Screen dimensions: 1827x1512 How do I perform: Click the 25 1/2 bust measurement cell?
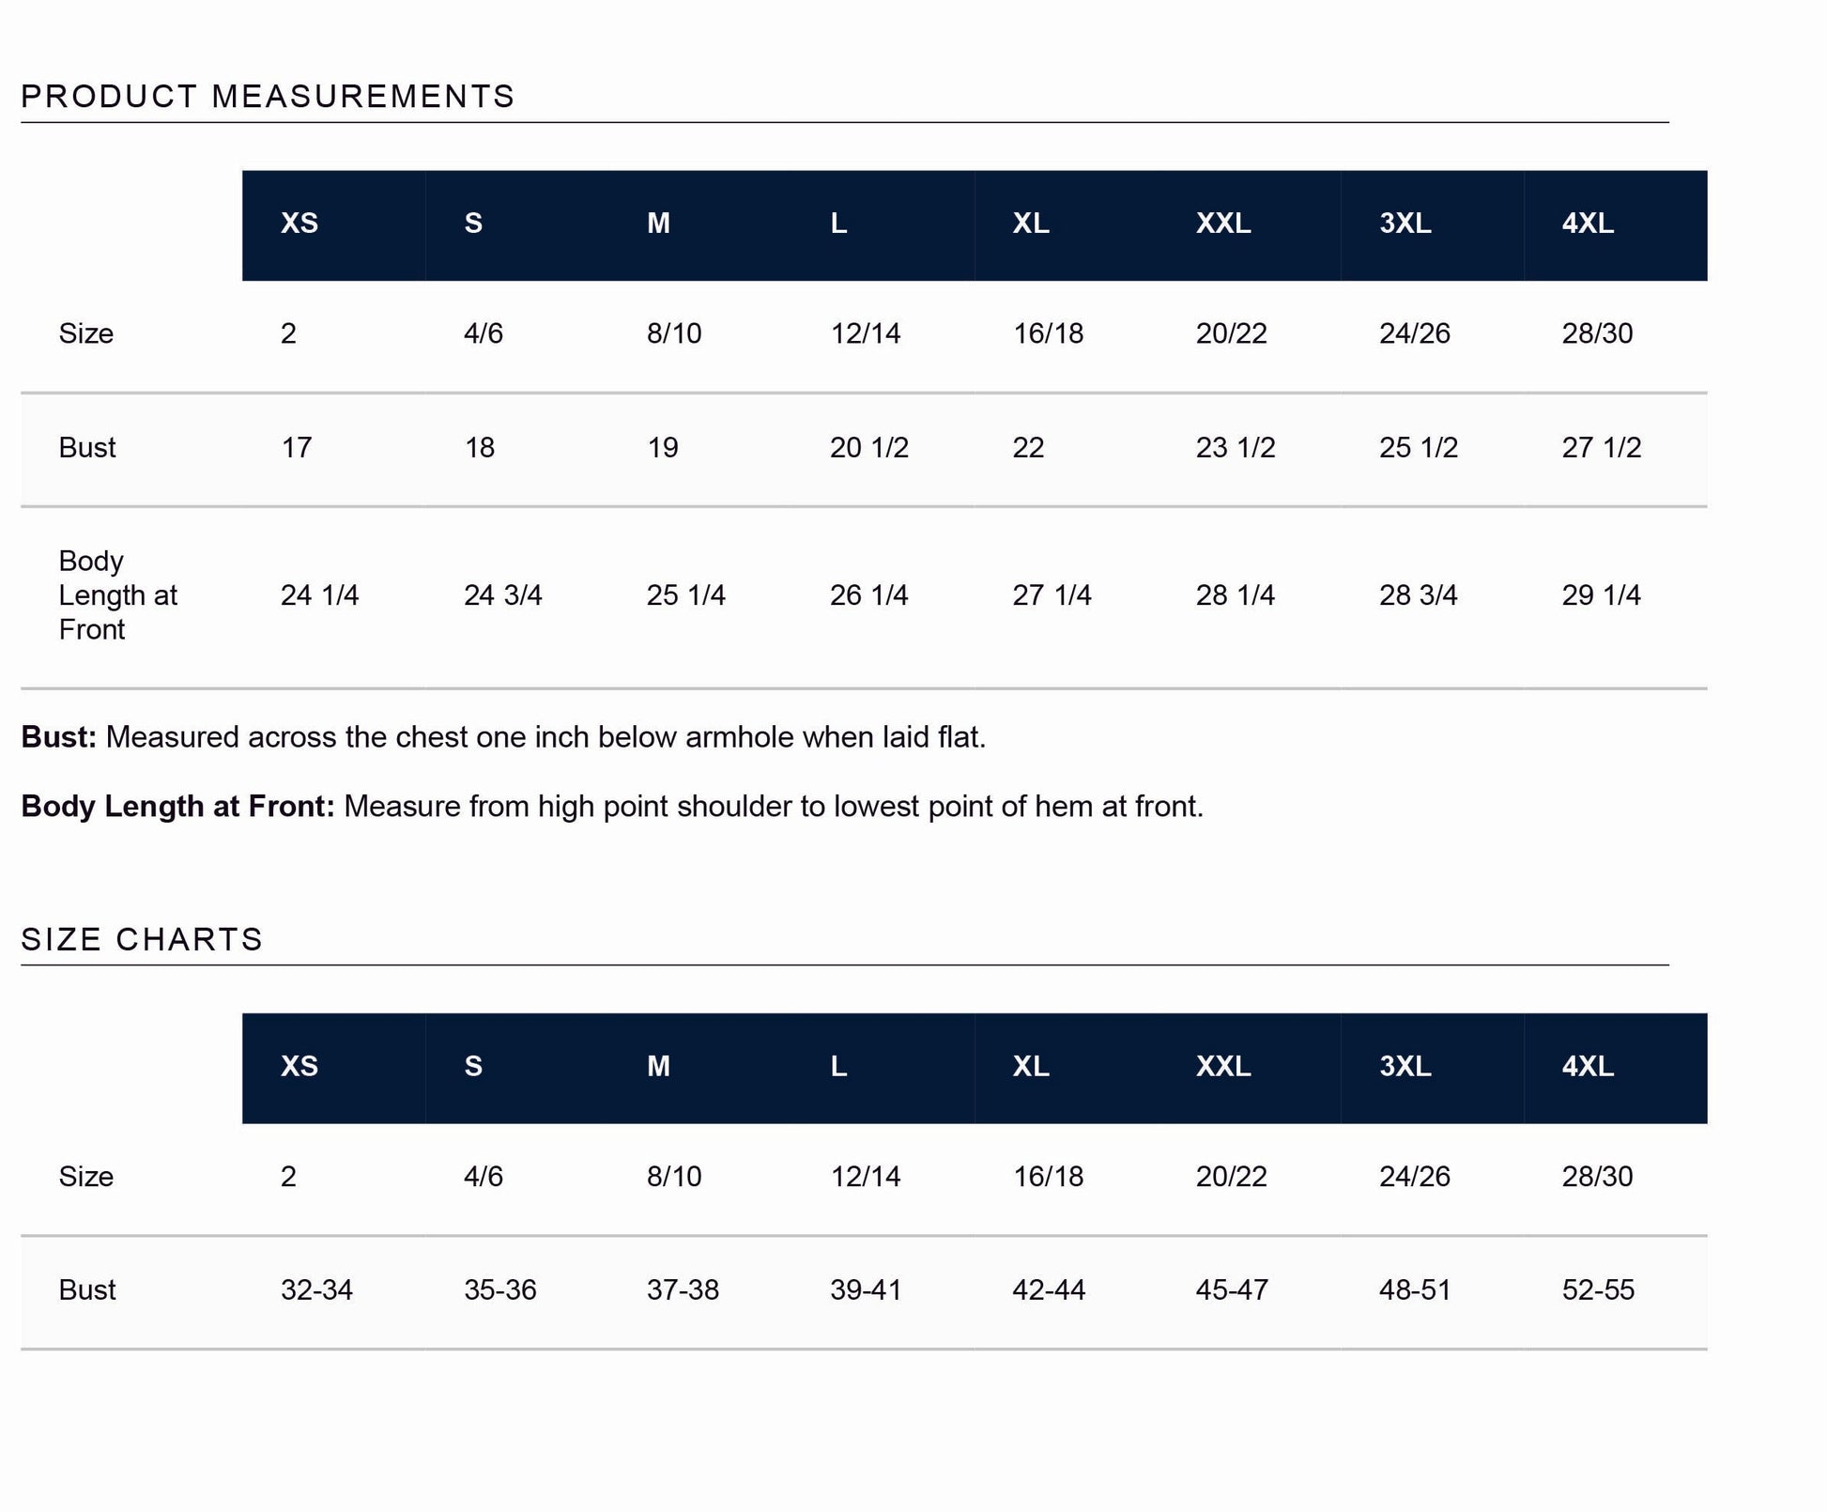coord(1418,448)
